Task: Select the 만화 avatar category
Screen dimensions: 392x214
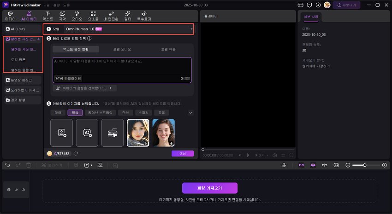Action: 125,113
